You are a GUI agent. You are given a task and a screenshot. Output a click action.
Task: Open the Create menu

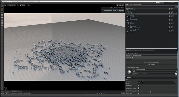(x=6, y=3)
